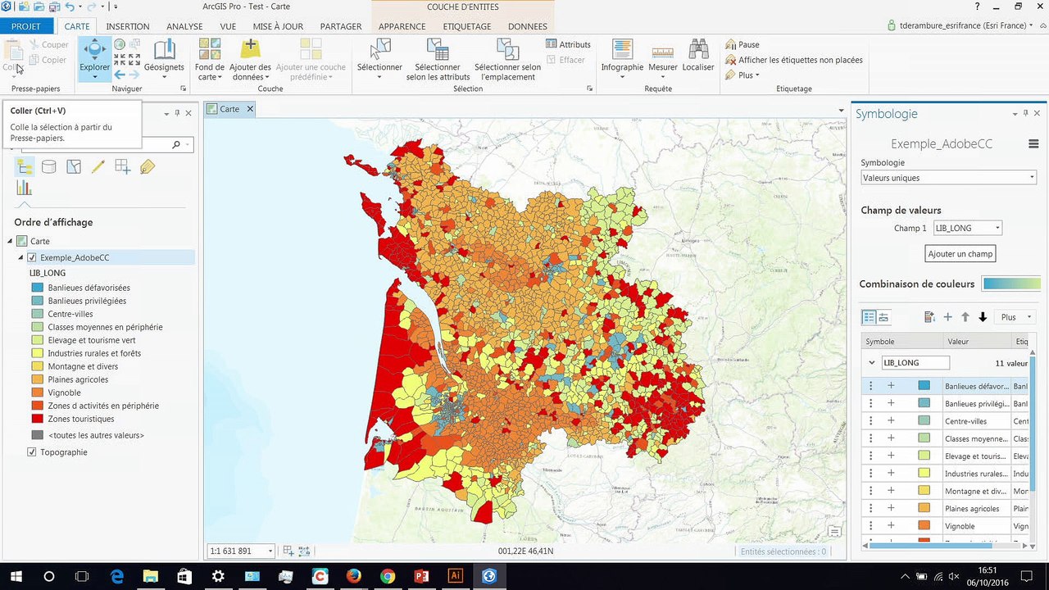Switch to ANALYSE ribbon tab
Screen dimensions: 1049x590
pos(184,26)
